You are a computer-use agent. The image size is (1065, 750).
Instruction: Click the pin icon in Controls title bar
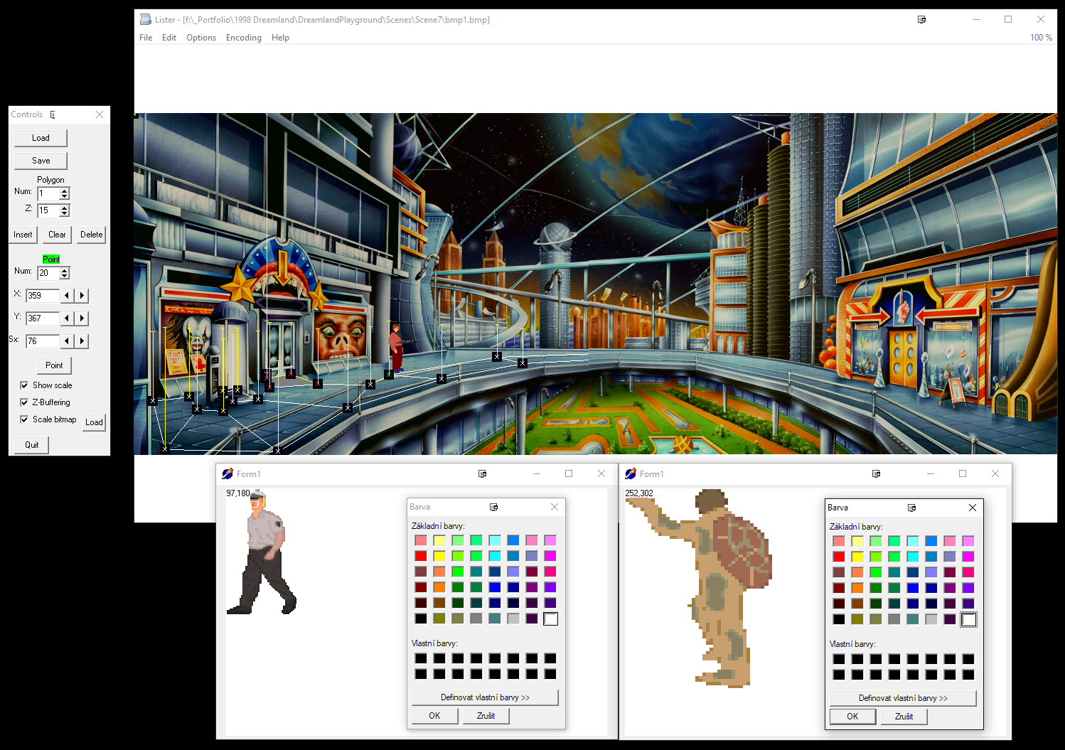click(52, 114)
